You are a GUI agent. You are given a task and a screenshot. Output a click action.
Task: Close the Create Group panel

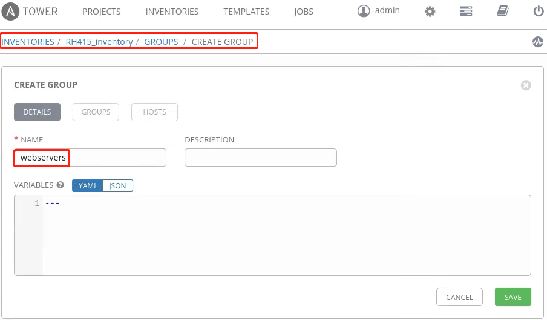coord(526,85)
